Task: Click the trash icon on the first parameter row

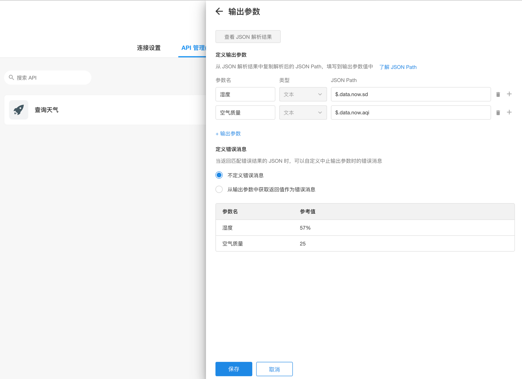Action: point(498,94)
